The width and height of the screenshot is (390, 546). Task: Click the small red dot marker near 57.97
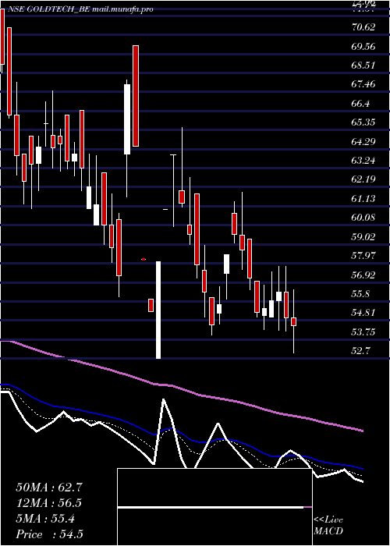144,260
